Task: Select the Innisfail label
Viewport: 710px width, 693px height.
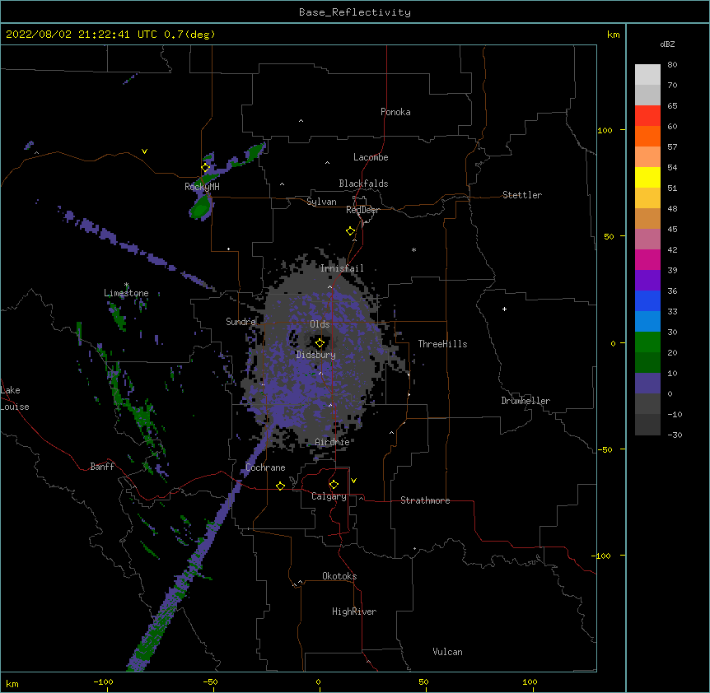Action: [342, 268]
